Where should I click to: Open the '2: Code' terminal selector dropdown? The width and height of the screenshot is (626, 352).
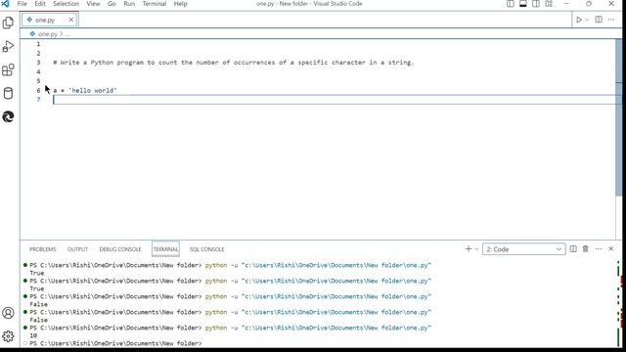pyautogui.click(x=524, y=249)
